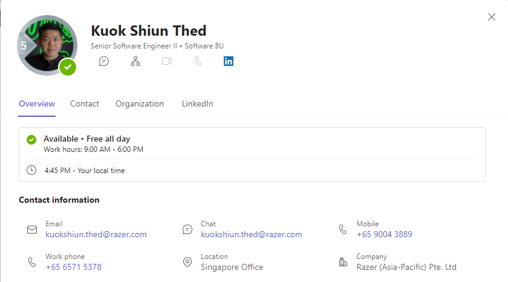
Task: Click the green availability badge on the photo
Action: coord(67,67)
